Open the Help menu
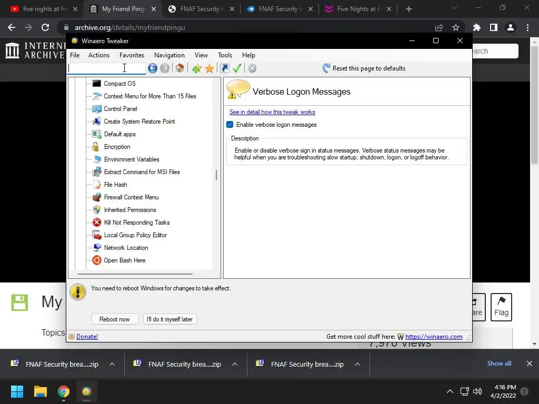 coord(248,55)
